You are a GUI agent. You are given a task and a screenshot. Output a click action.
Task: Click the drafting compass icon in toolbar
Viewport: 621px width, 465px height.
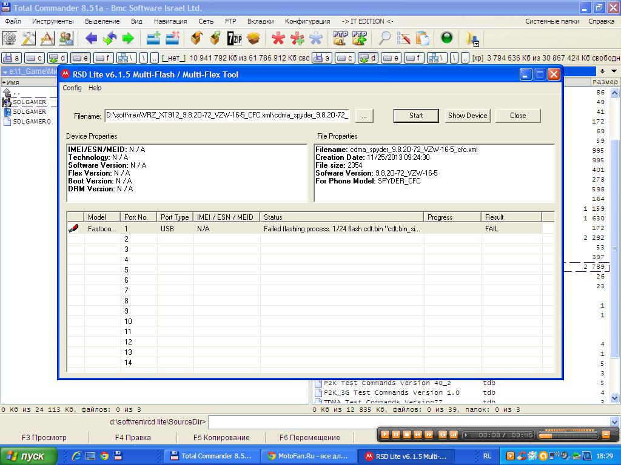[47, 38]
